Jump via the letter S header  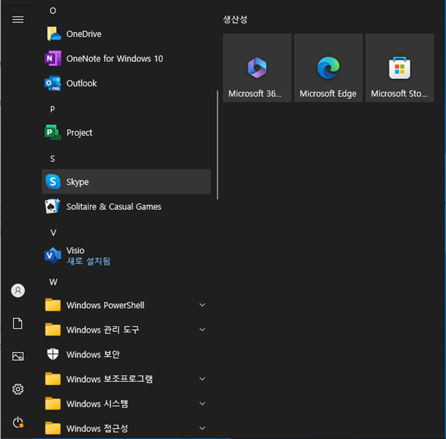(x=52, y=158)
